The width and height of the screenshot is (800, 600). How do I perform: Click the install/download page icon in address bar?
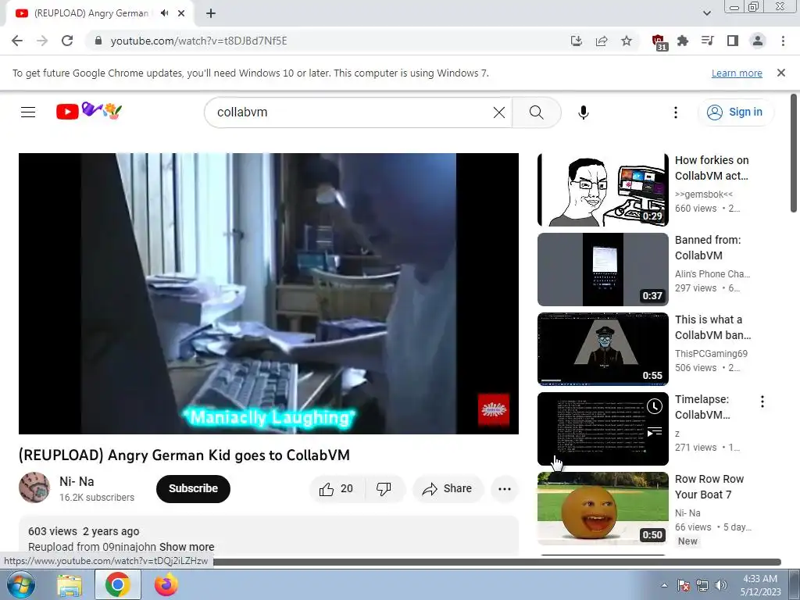tap(577, 41)
